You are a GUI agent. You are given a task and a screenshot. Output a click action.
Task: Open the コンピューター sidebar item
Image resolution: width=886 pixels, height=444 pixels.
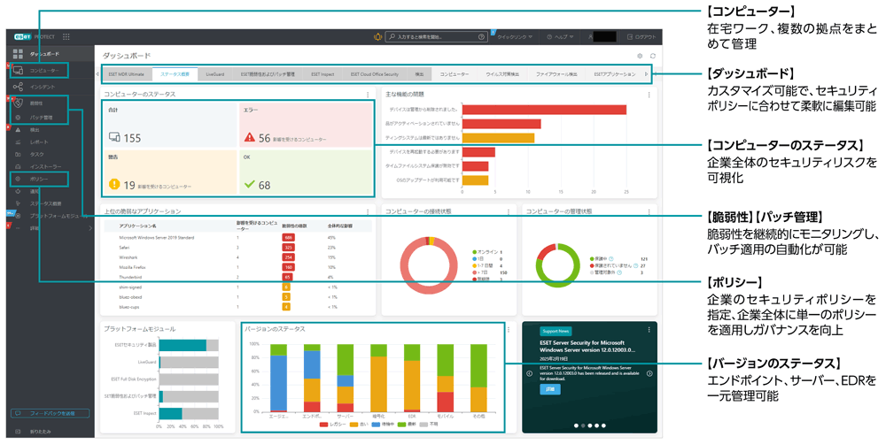[x=44, y=71]
